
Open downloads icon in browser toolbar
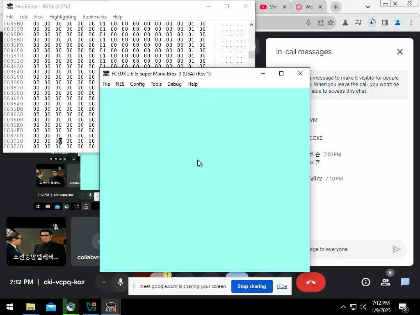372,23
